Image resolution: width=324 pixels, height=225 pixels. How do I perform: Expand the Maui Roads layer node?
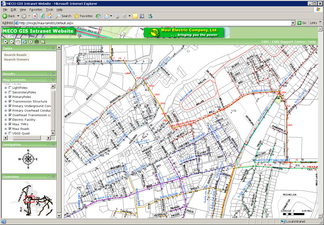5,129
